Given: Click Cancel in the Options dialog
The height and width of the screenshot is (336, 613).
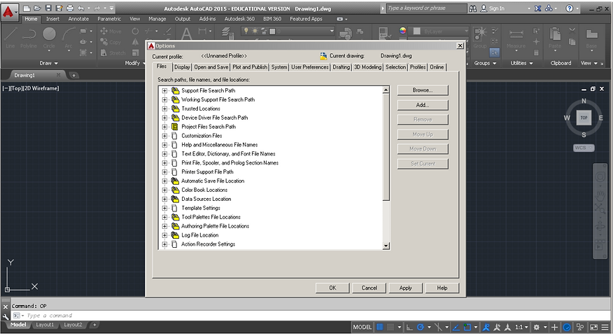Looking at the screenshot, I should pyautogui.click(x=369, y=288).
